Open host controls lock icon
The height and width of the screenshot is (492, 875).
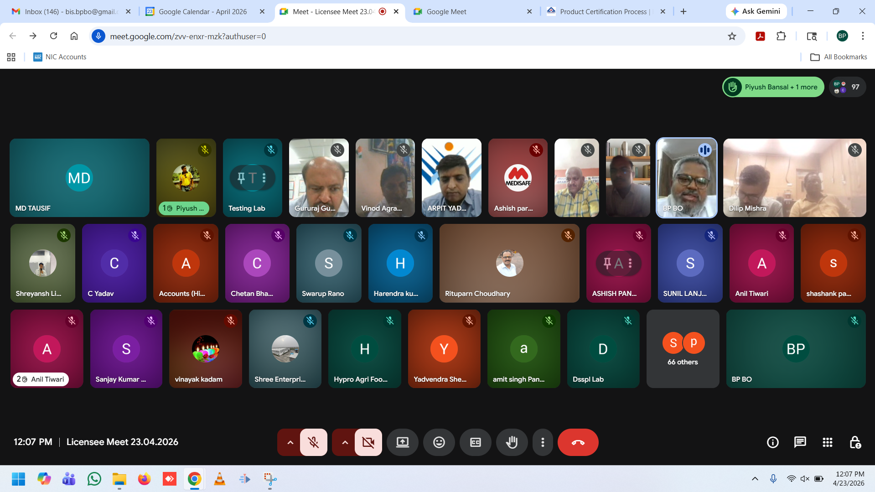[855, 442]
